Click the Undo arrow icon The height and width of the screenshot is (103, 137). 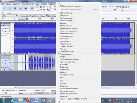[110, 7]
